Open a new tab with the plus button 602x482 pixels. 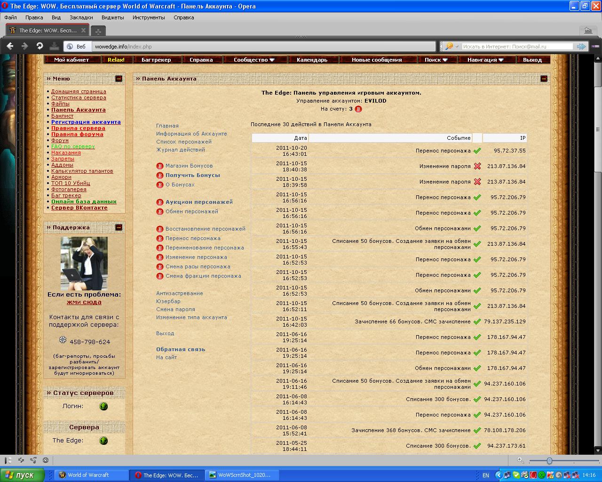pyautogui.click(x=98, y=31)
